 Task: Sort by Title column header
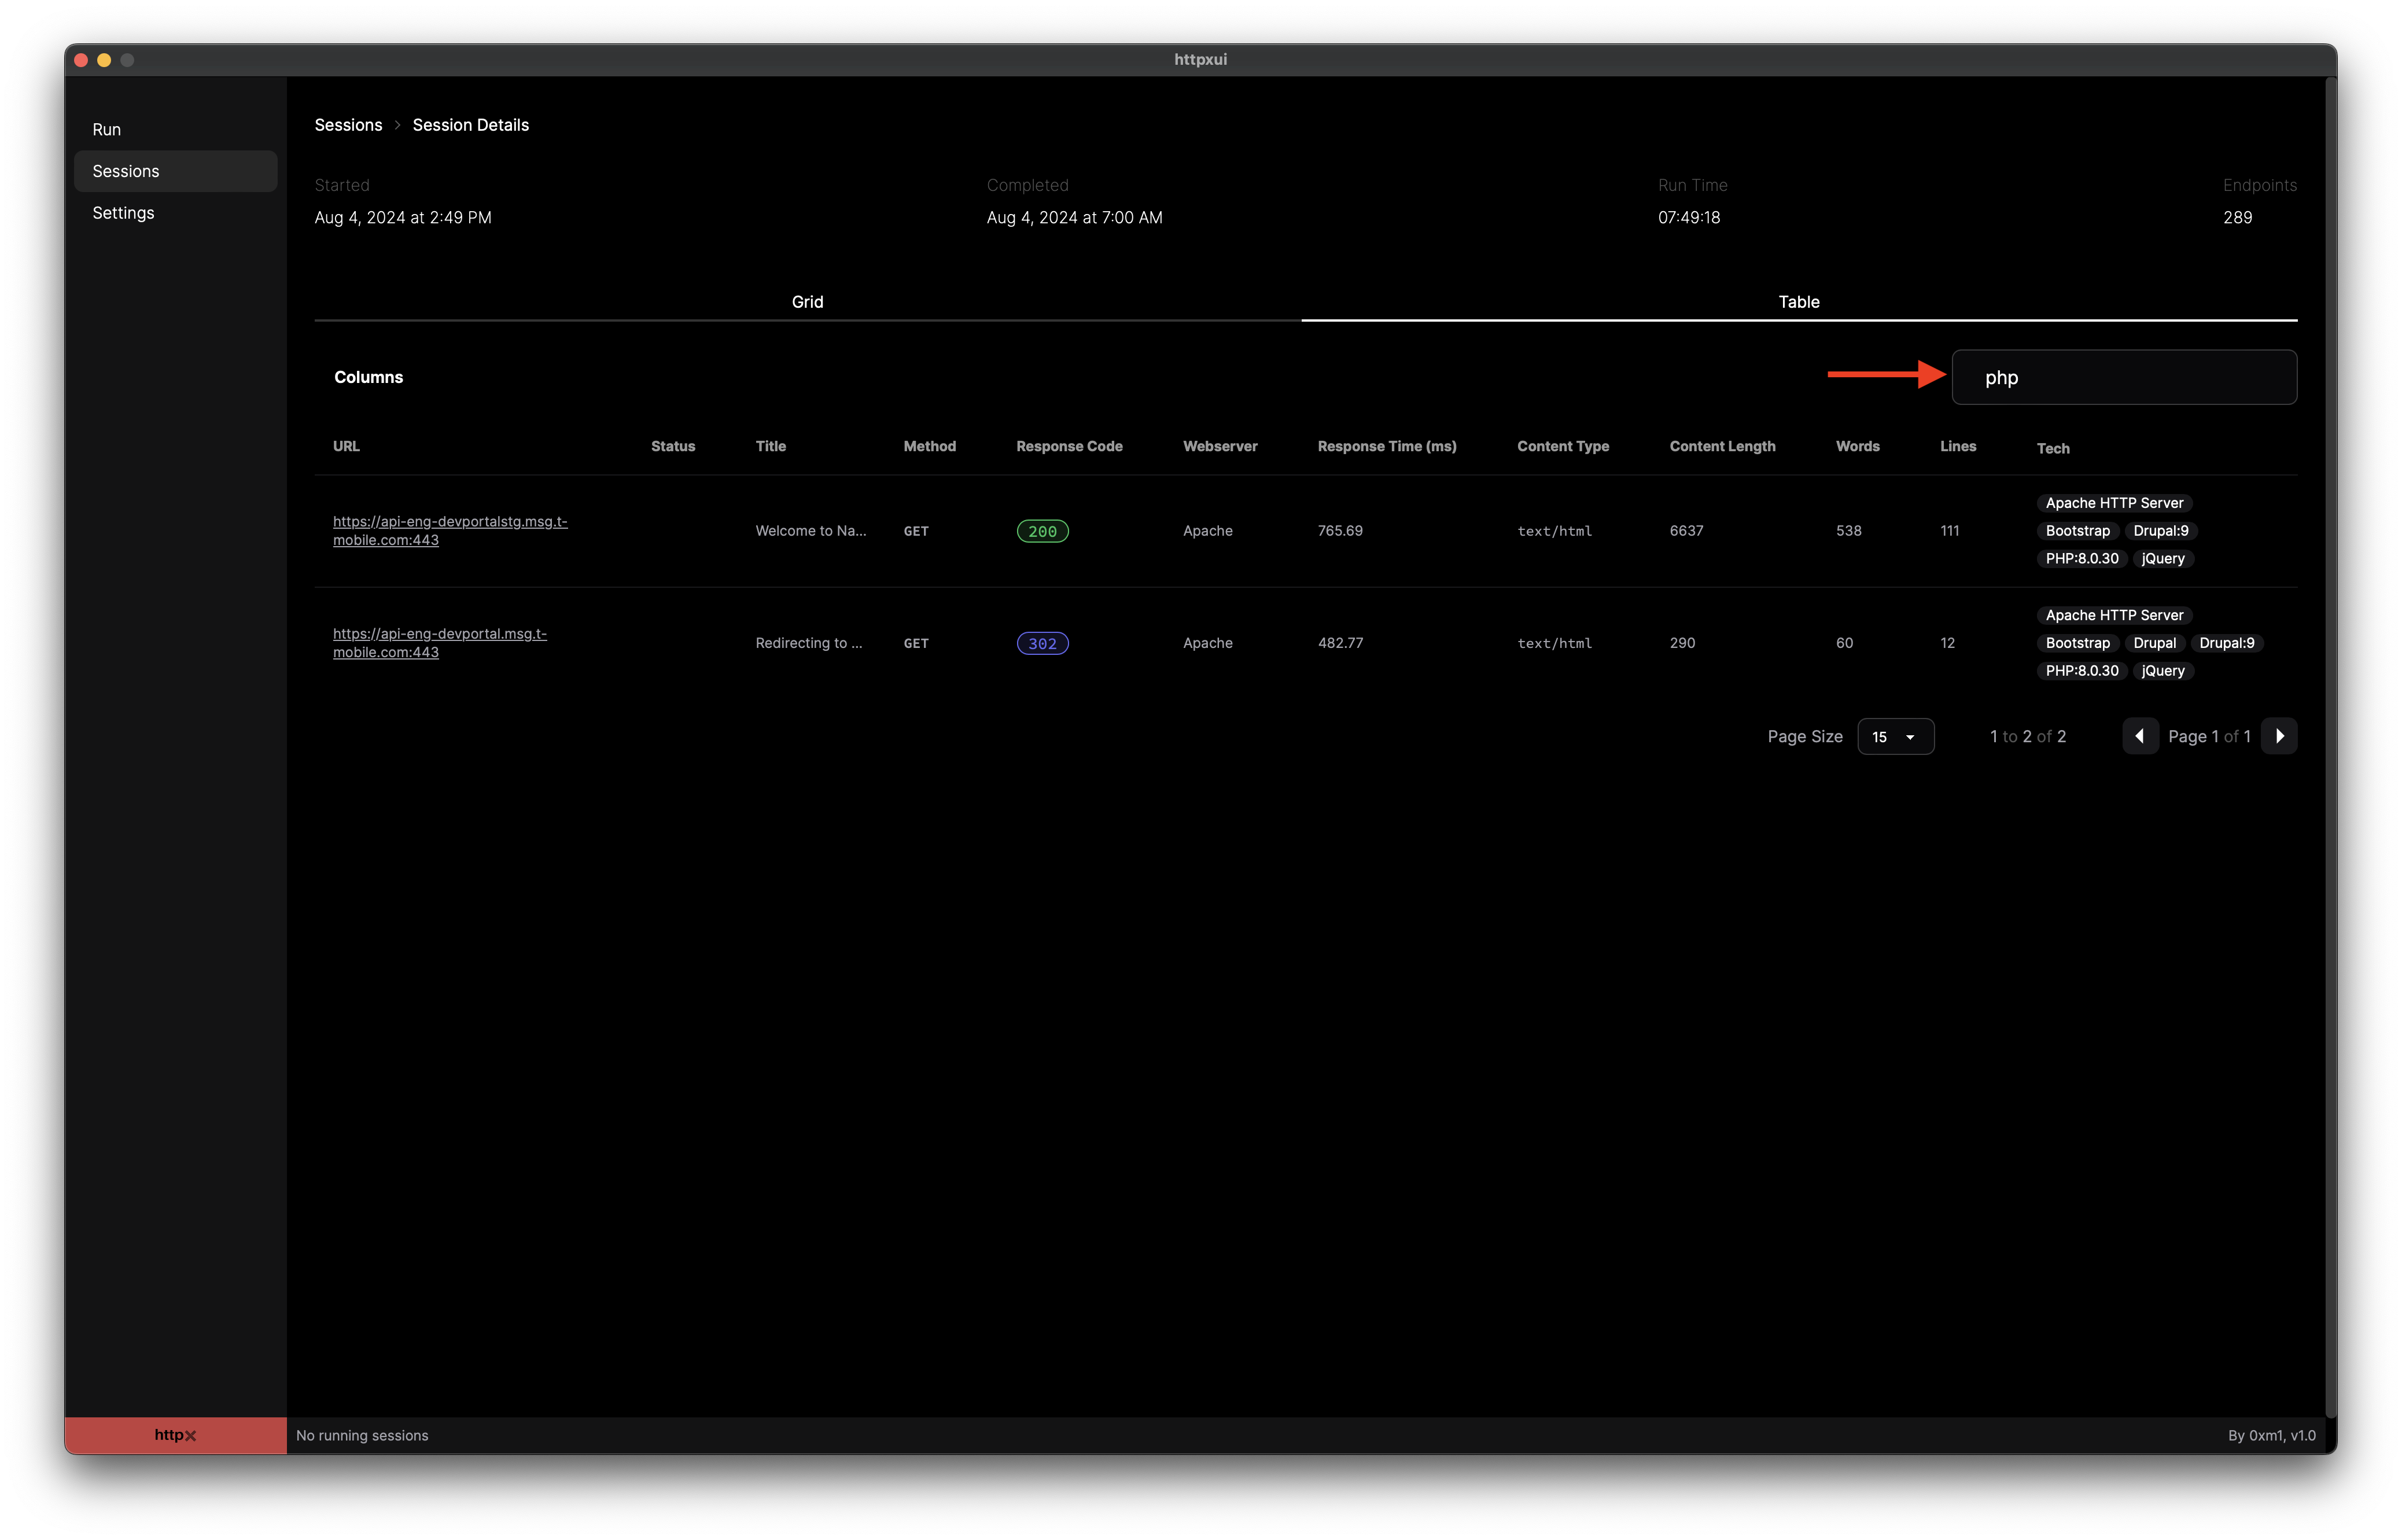pos(770,446)
